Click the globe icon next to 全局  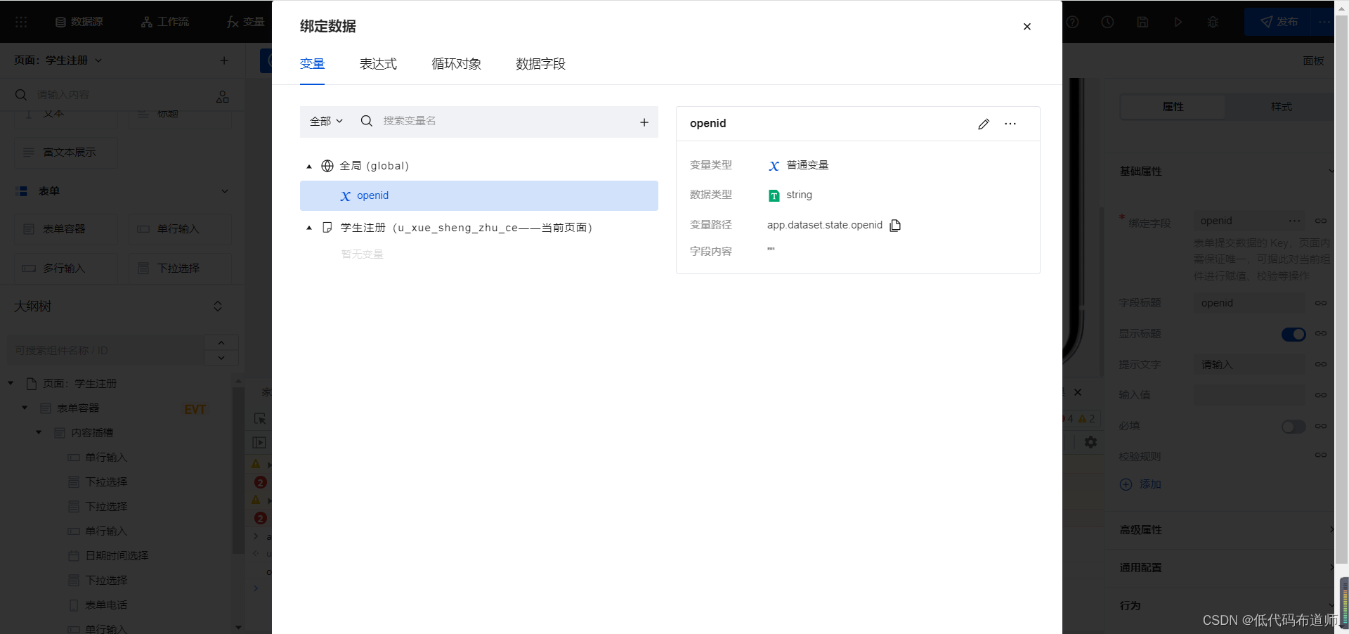tap(327, 166)
